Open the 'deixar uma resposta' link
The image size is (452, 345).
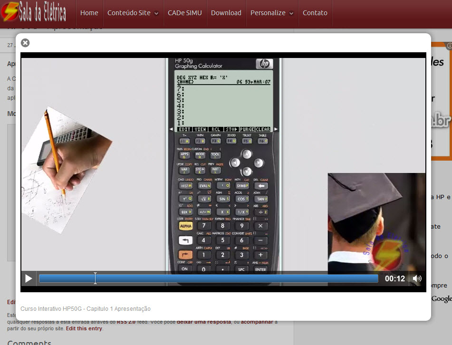(x=204, y=322)
